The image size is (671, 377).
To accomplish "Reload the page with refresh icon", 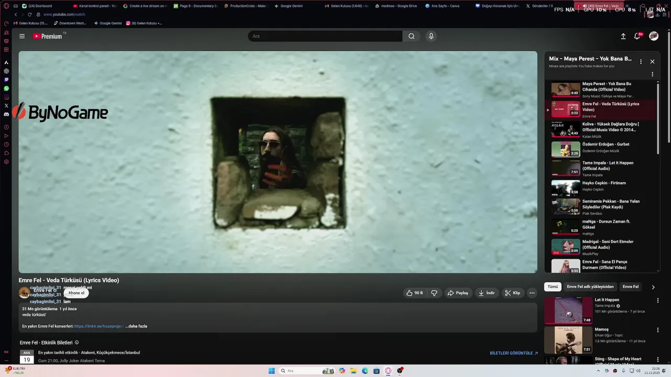I will point(29,15).
